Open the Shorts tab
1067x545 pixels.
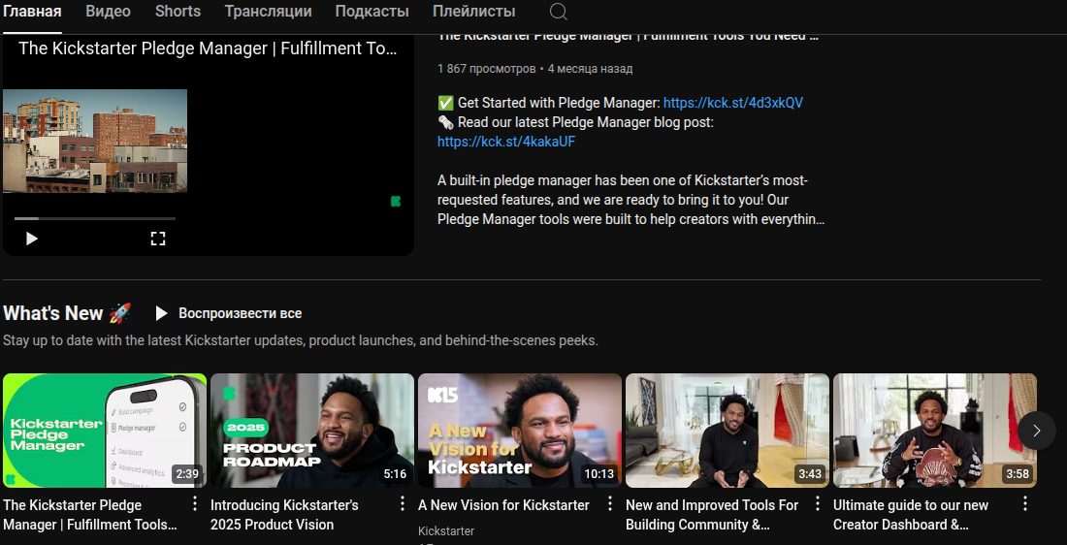(x=178, y=12)
